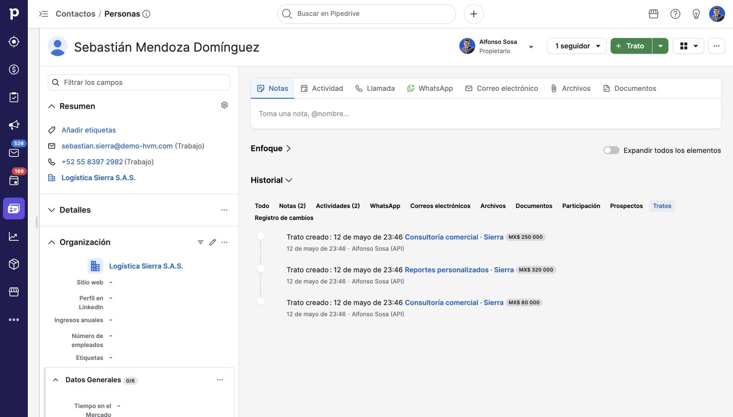Open Mail inbox icon with 526 badge

tap(14, 153)
